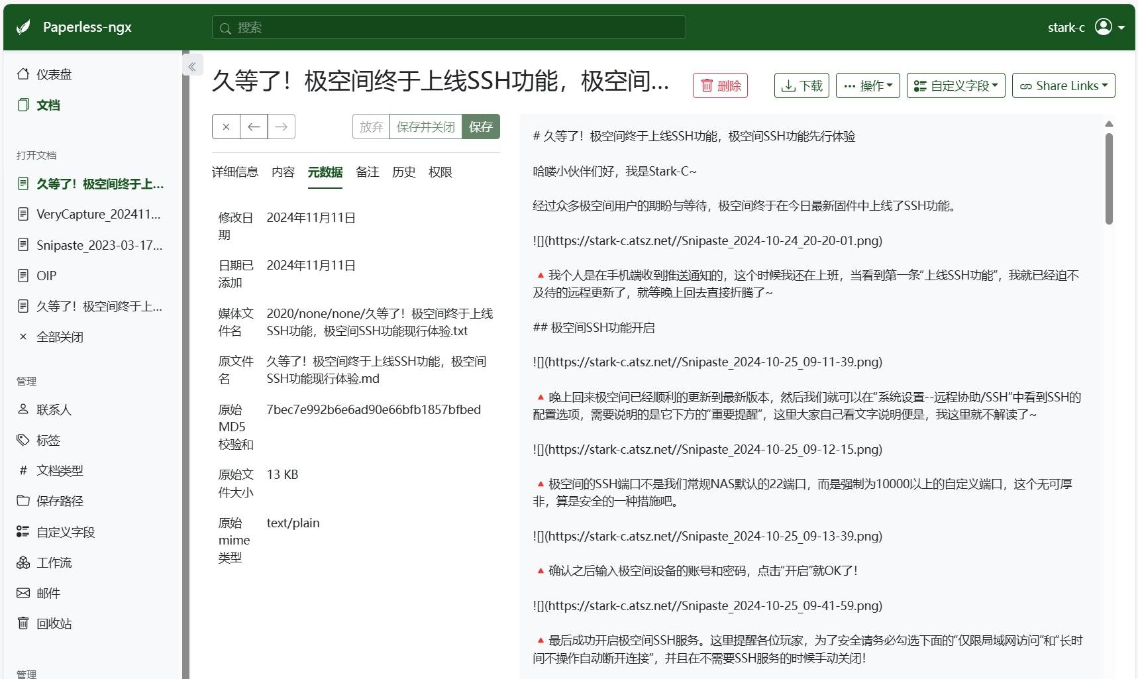
Task: Open 标签 tags page
Action: pyautogui.click(x=38, y=440)
